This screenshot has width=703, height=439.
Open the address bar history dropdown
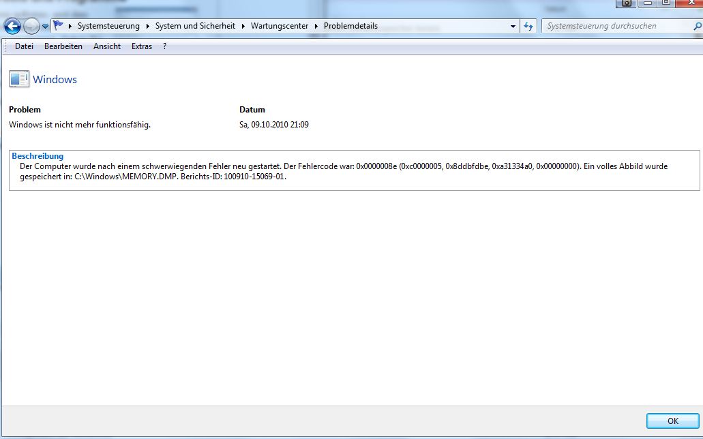(x=513, y=27)
